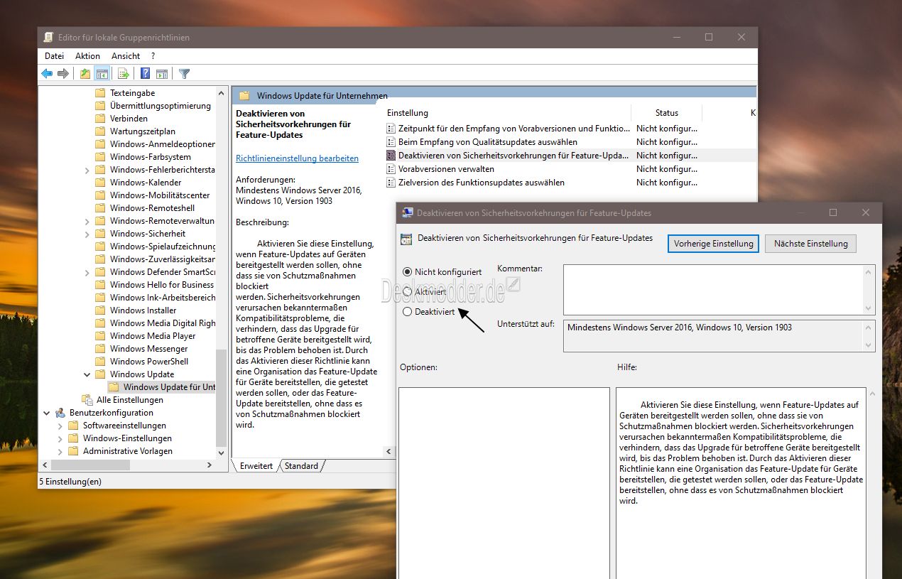
Task: Click inside the Kommentar text box
Action: (x=714, y=289)
